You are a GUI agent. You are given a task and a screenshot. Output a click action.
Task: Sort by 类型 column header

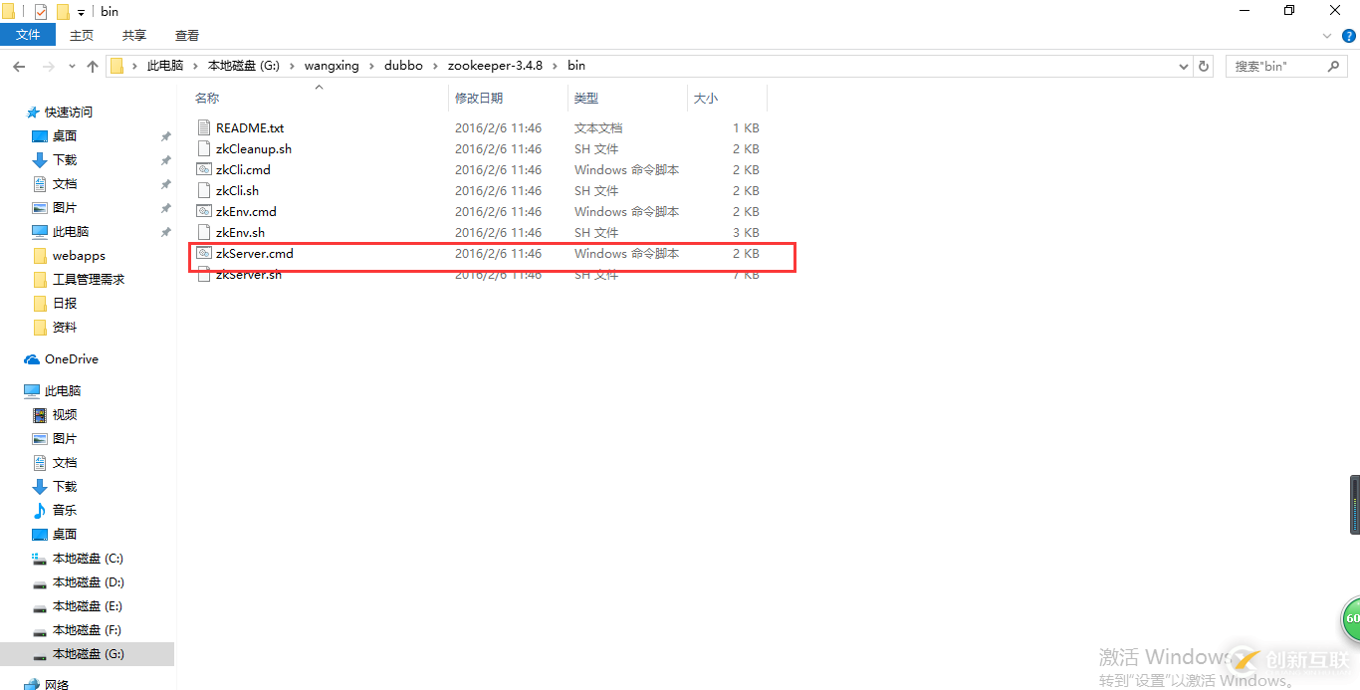click(586, 99)
